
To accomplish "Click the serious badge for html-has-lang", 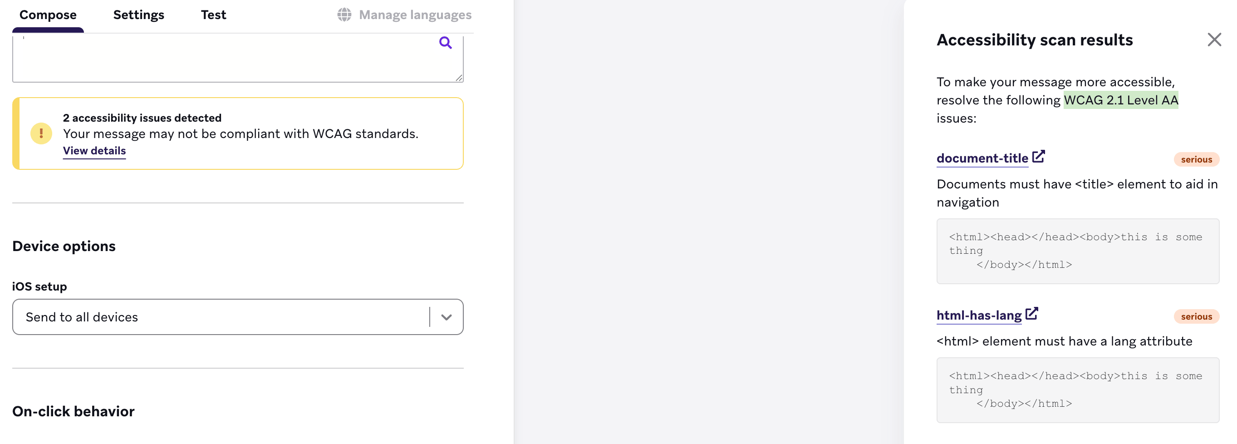I will click(x=1196, y=317).
